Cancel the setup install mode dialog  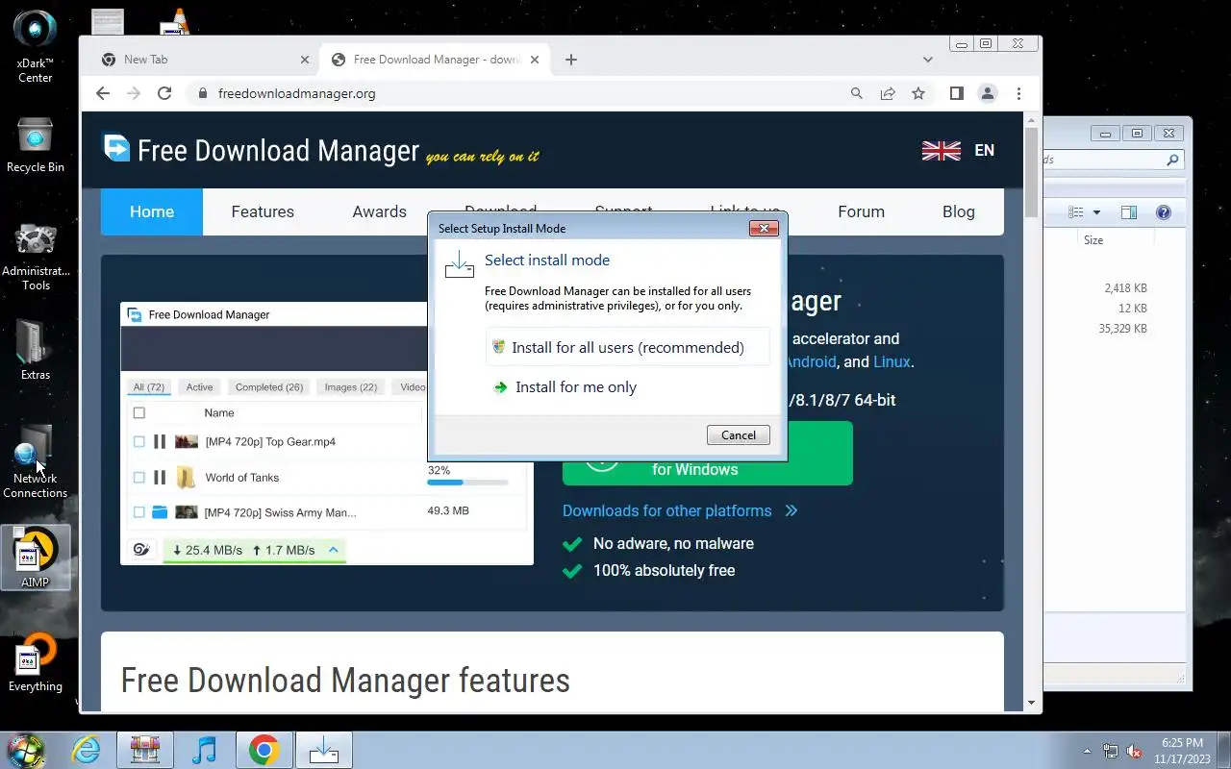point(739,434)
